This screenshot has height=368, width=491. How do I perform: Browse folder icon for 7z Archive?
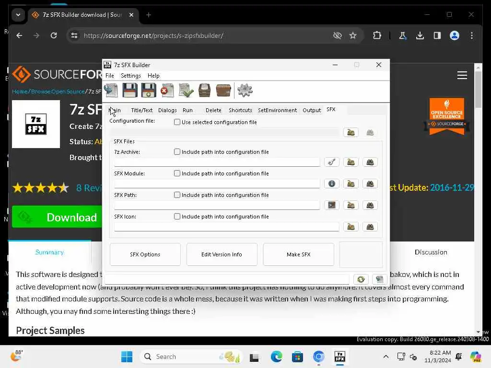pos(351,162)
